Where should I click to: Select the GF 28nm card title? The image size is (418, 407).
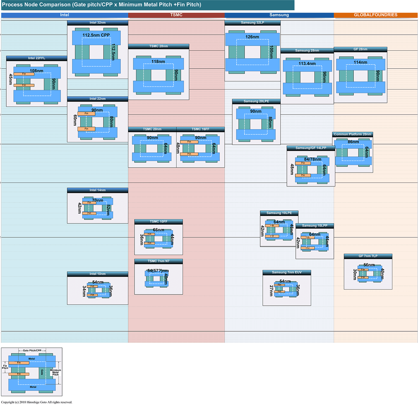point(360,50)
